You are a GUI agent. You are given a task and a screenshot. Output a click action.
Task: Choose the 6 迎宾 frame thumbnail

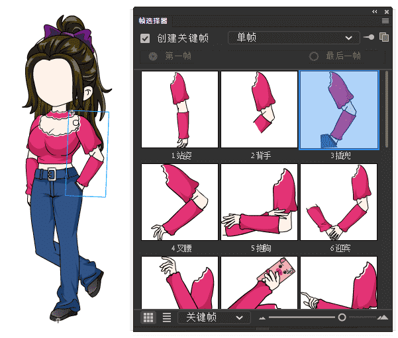click(338, 202)
